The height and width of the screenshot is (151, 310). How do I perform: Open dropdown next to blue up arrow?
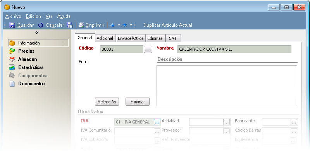119,25
